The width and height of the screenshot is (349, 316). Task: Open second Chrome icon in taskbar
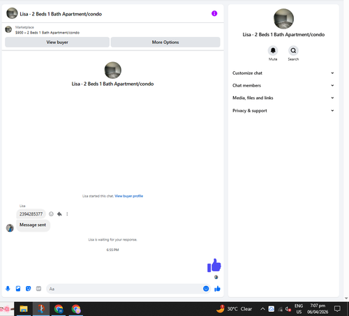point(76,309)
